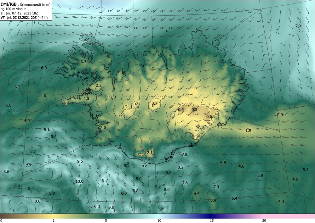This screenshot has width=315, height=223.
Task: Click the 2.6 value near the southwest peninsula
Action: [x=103, y=128]
